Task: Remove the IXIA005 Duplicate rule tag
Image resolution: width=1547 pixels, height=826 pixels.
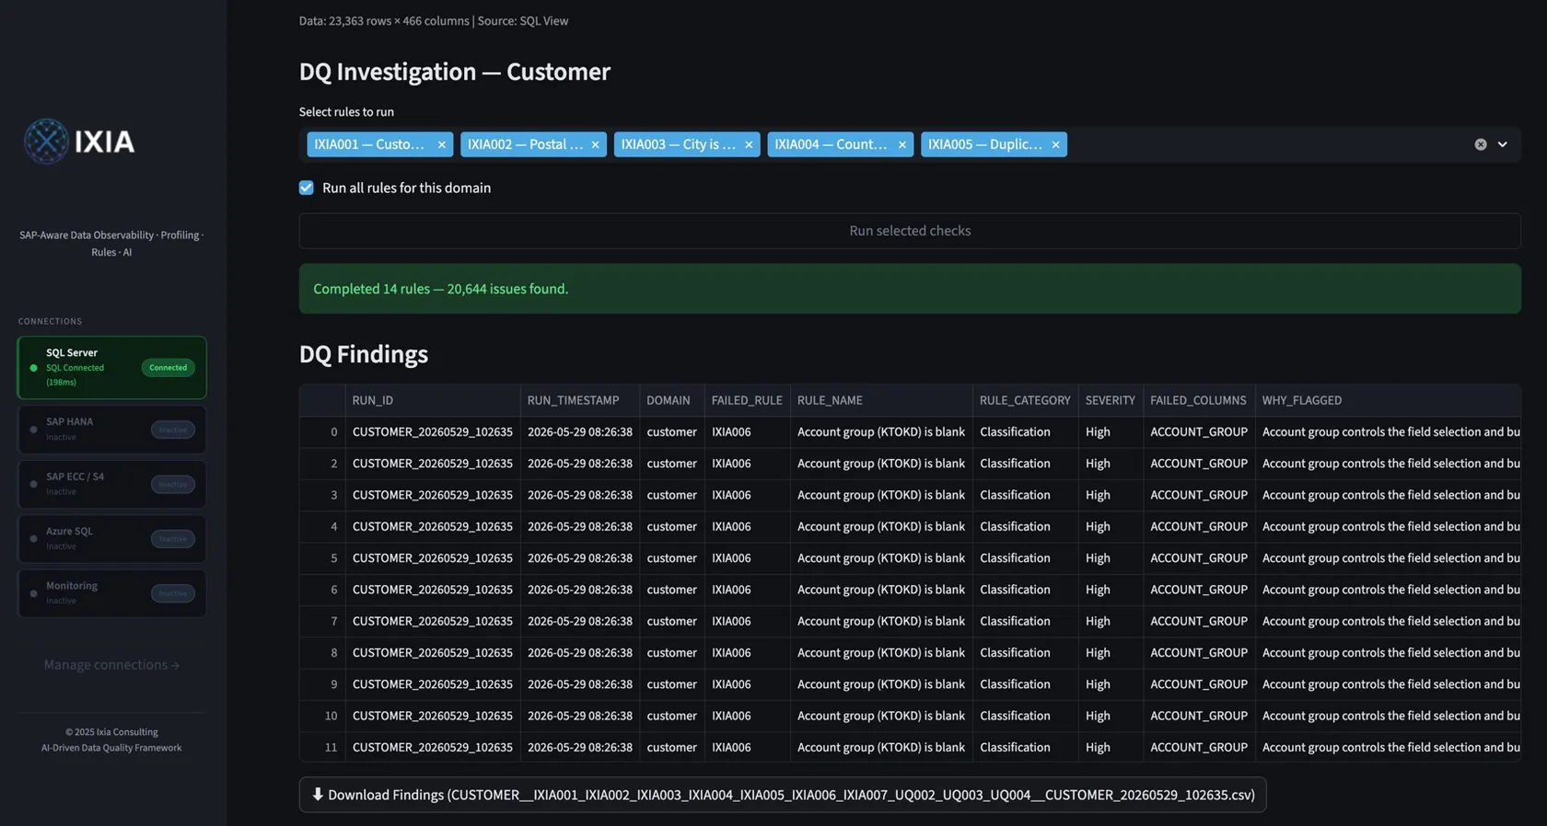Action: coord(1055,144)
